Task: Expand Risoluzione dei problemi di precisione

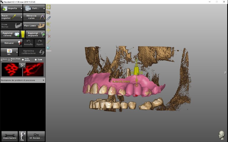Action: (x=43, y=80)
